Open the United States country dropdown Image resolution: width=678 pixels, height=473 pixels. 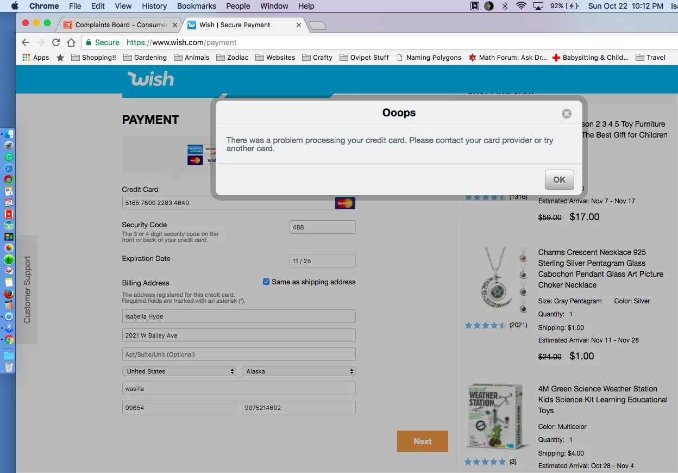tap(179, 371)
